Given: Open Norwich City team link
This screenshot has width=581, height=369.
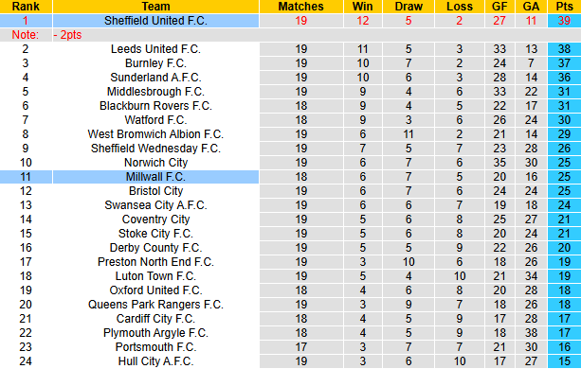Looking at the screenshot, I should tap(155, 163).
